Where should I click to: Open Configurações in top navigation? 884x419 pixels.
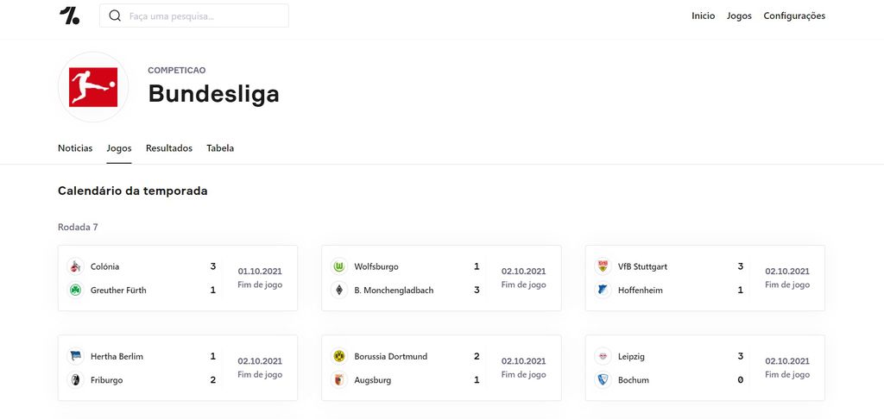coord(794,16)
